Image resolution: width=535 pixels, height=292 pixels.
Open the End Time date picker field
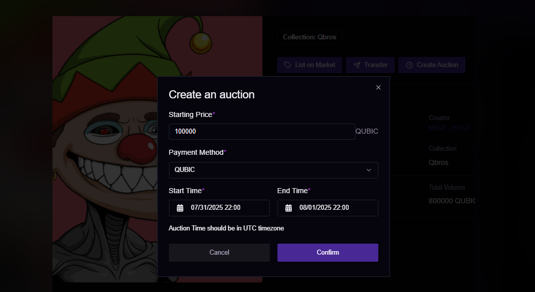(328, 208)
